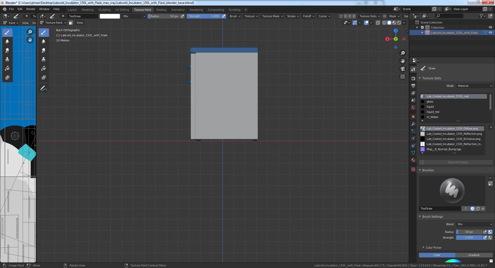This screenshot has height=268, width=495.
Task: Click the View menu in 3D viewport header
Action: tap(80, 23)
